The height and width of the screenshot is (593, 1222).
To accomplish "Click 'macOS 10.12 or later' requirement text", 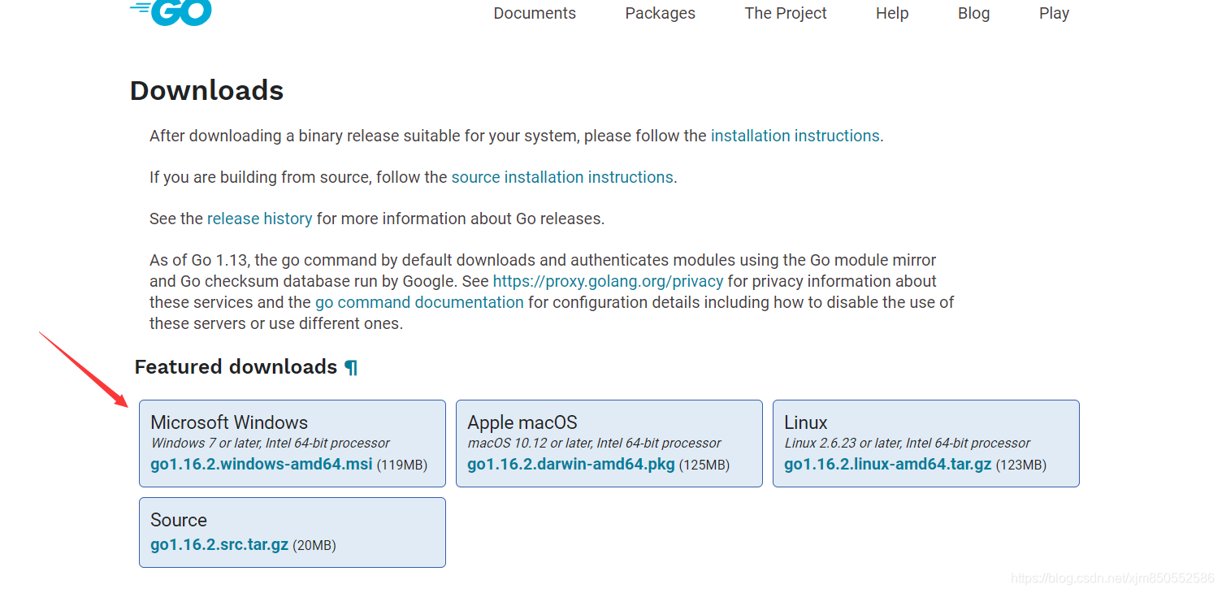I will pyautogui.click(x=595, y=444).
